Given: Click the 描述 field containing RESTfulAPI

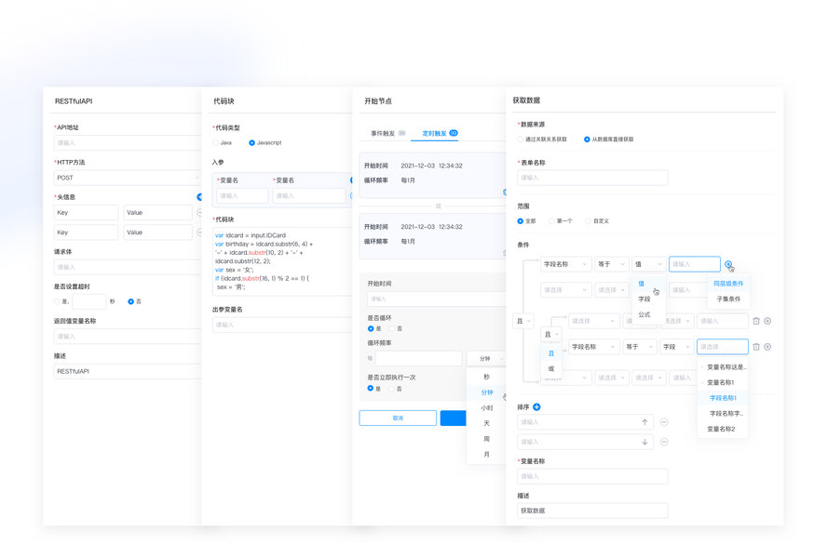Looking at the screenshot, I should tap(127, 371).
